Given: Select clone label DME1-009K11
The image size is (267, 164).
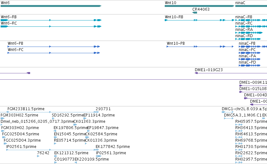Looking at the screenshot, I should (253, 82).
